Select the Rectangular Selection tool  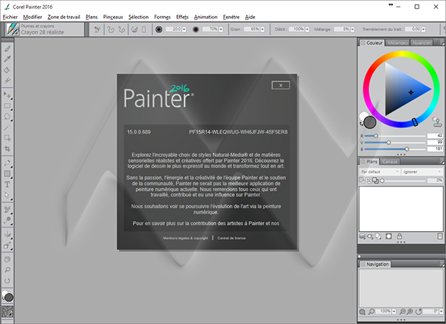7,106
